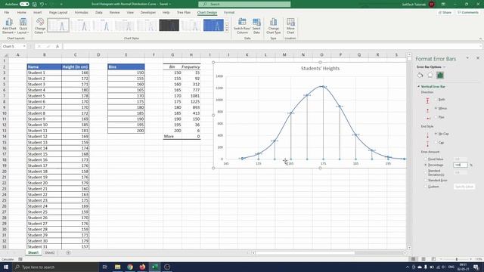
Task: Select the Minus direction radio button
Action: 436,108
